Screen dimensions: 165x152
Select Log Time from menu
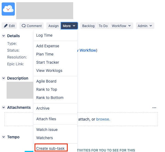(x=55, y=35)
